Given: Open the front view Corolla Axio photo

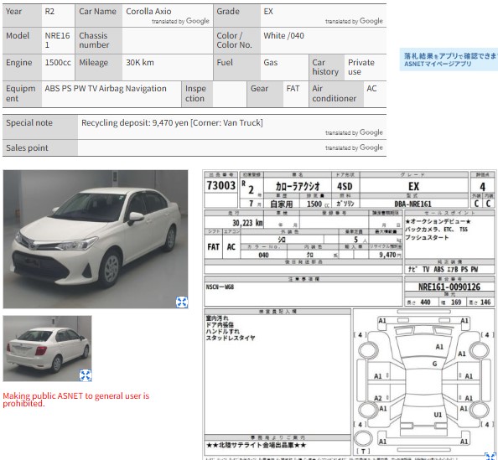Looking at the screenshot, I should click(x=96, y=239).
